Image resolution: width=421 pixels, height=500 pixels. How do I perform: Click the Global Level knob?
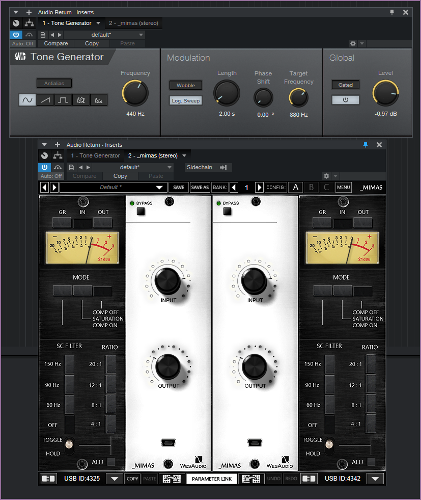click(385, 93)
